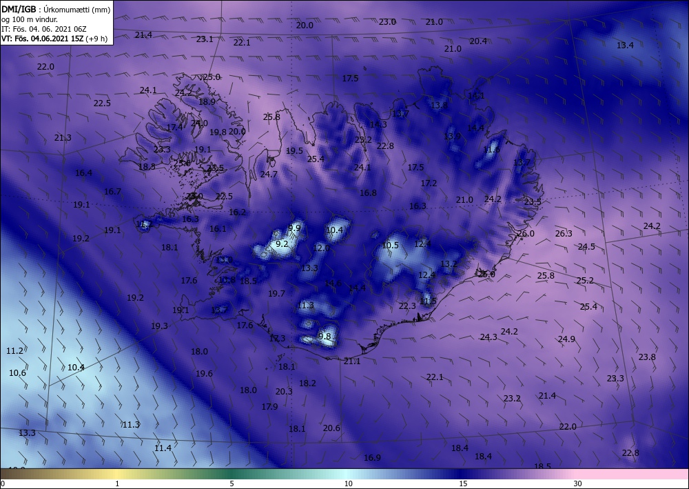Viewport: 689px width, 489px height.
Task: Select the 'VT: Fös. 04.06.2021 15Z (+9 h)' line
Action: (x=54, y=39)
